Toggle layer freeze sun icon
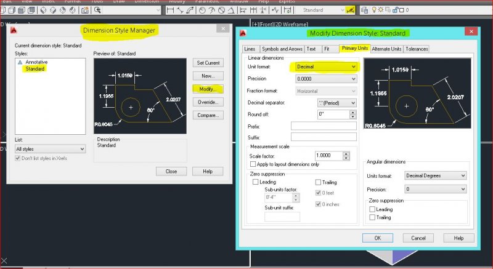The image size is (493, 269). point(381,10)
